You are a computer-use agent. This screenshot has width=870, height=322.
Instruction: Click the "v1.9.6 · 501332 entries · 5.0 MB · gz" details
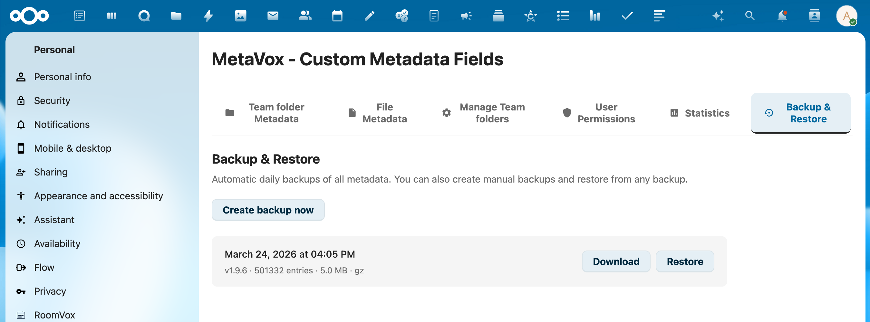[294, 270]
